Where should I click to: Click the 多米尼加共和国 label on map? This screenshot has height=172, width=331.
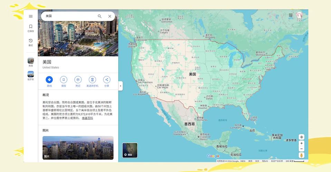point(277,137)
